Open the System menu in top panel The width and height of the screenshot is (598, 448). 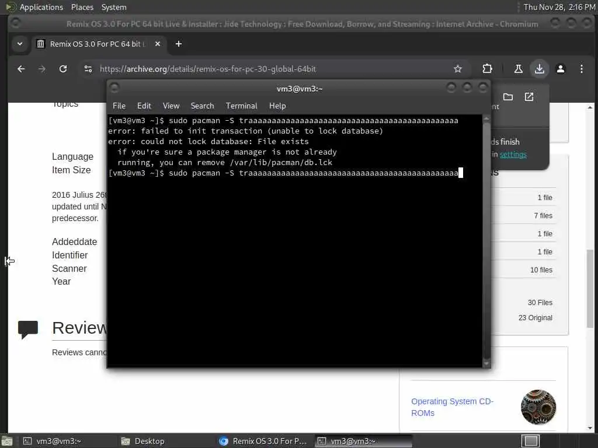(x=114, y=7)
